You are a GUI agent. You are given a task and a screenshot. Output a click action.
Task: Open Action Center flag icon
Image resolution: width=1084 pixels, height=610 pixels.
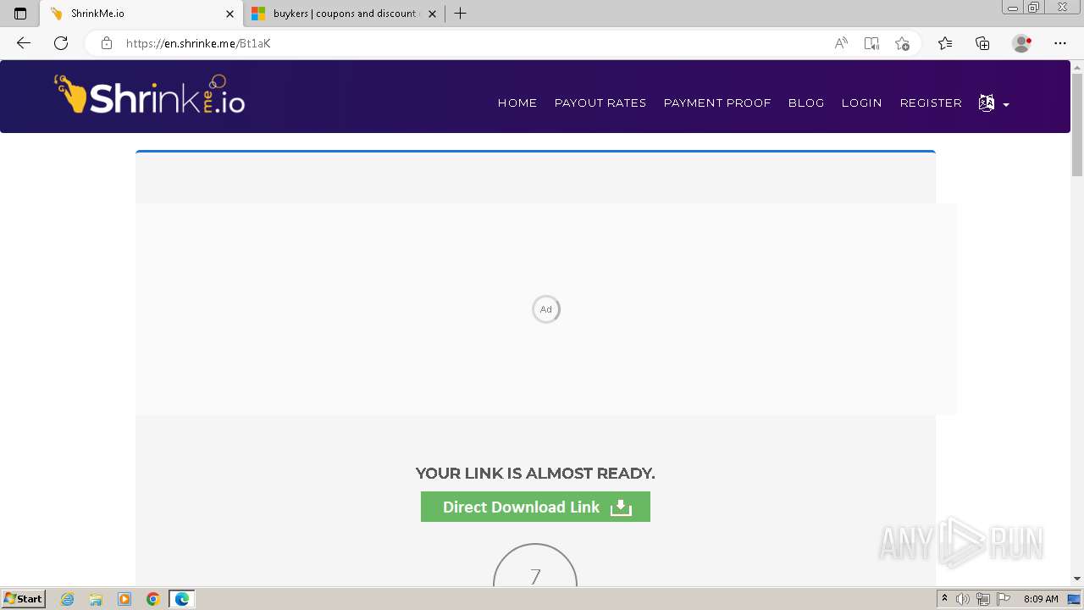coord(1004,599)
